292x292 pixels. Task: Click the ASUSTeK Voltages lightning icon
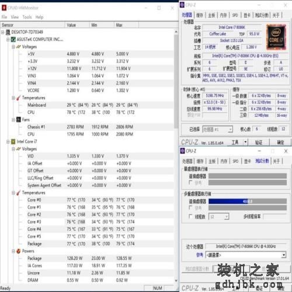click(x=19, y=47)
